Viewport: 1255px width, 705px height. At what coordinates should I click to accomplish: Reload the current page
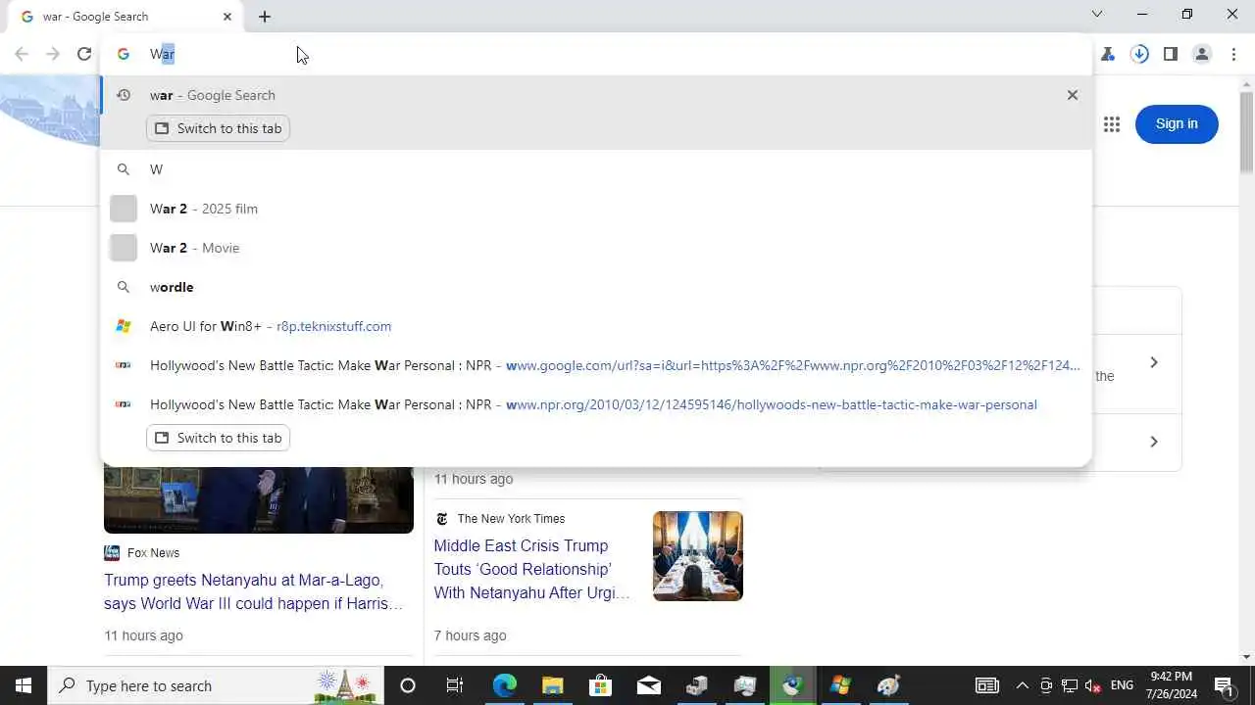coord(84,54)
